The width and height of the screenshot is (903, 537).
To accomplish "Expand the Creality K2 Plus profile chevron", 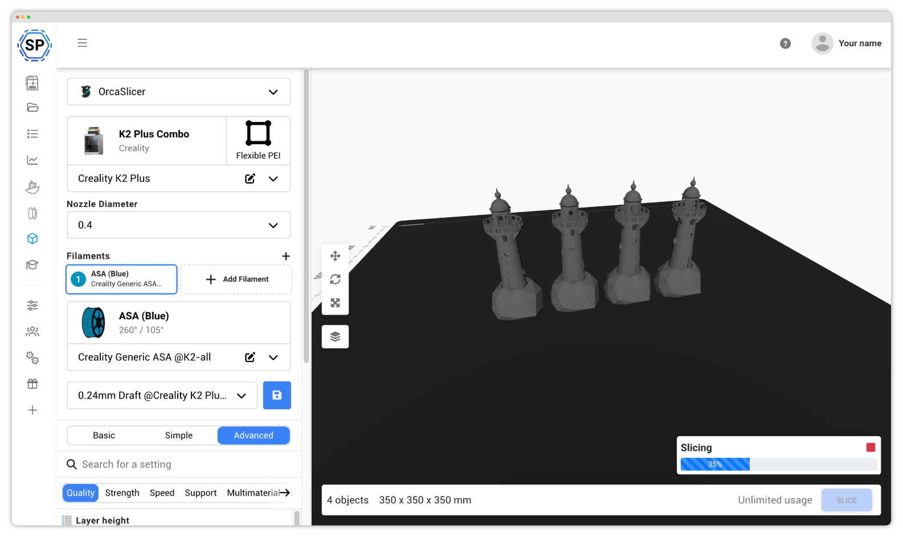I will pyautogui.click(x=273, y=178).
